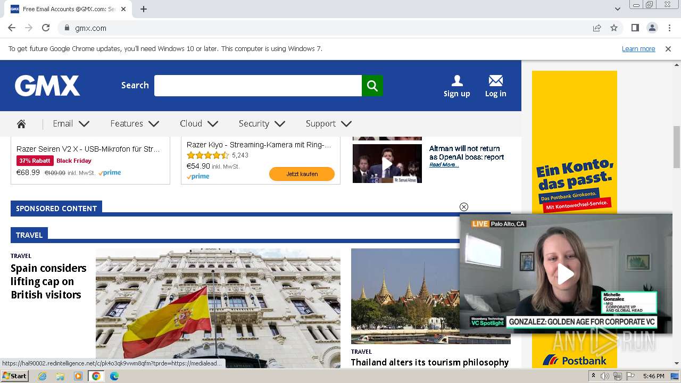Viewport: 681px width, 383px height.
Task: Expand the Email menu
Action: point(71,124)
